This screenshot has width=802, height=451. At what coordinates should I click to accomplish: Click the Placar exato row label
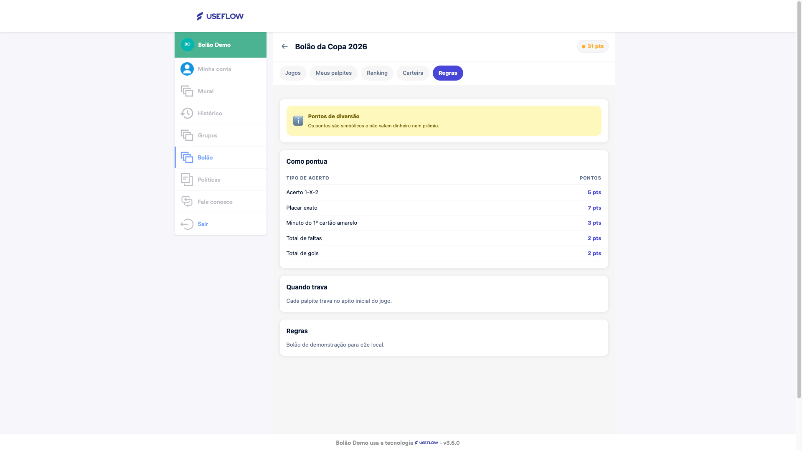(x=302, y=208)
